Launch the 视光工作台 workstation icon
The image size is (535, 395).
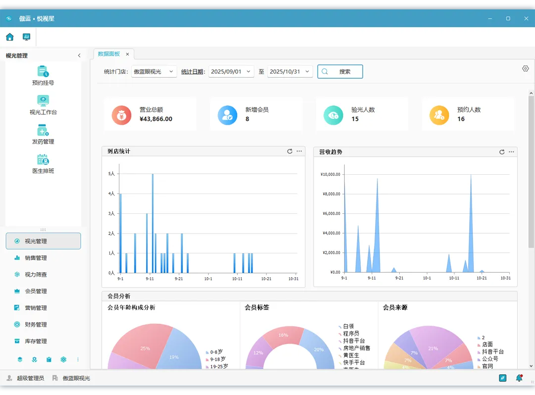[43, 105]
